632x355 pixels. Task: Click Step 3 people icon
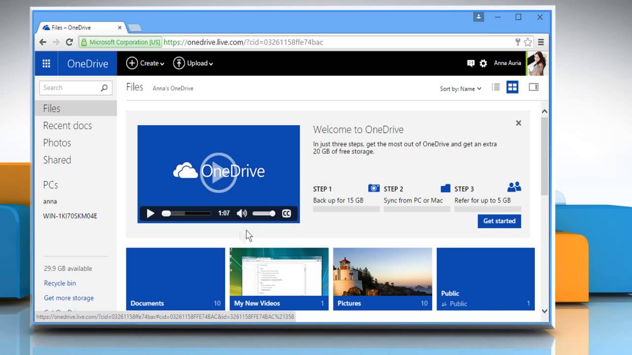pos(514,187)
